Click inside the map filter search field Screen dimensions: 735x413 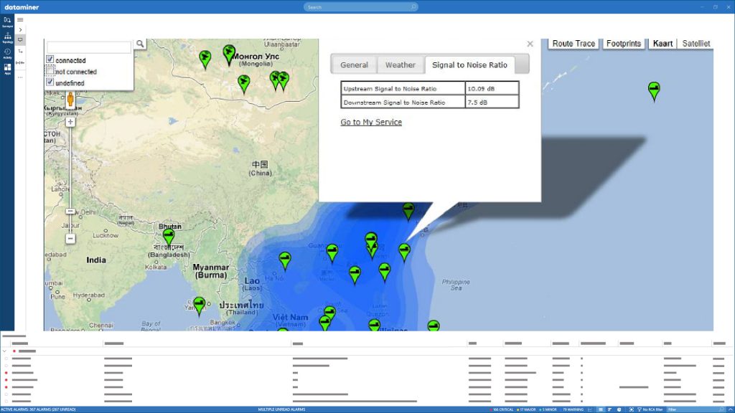89,47
